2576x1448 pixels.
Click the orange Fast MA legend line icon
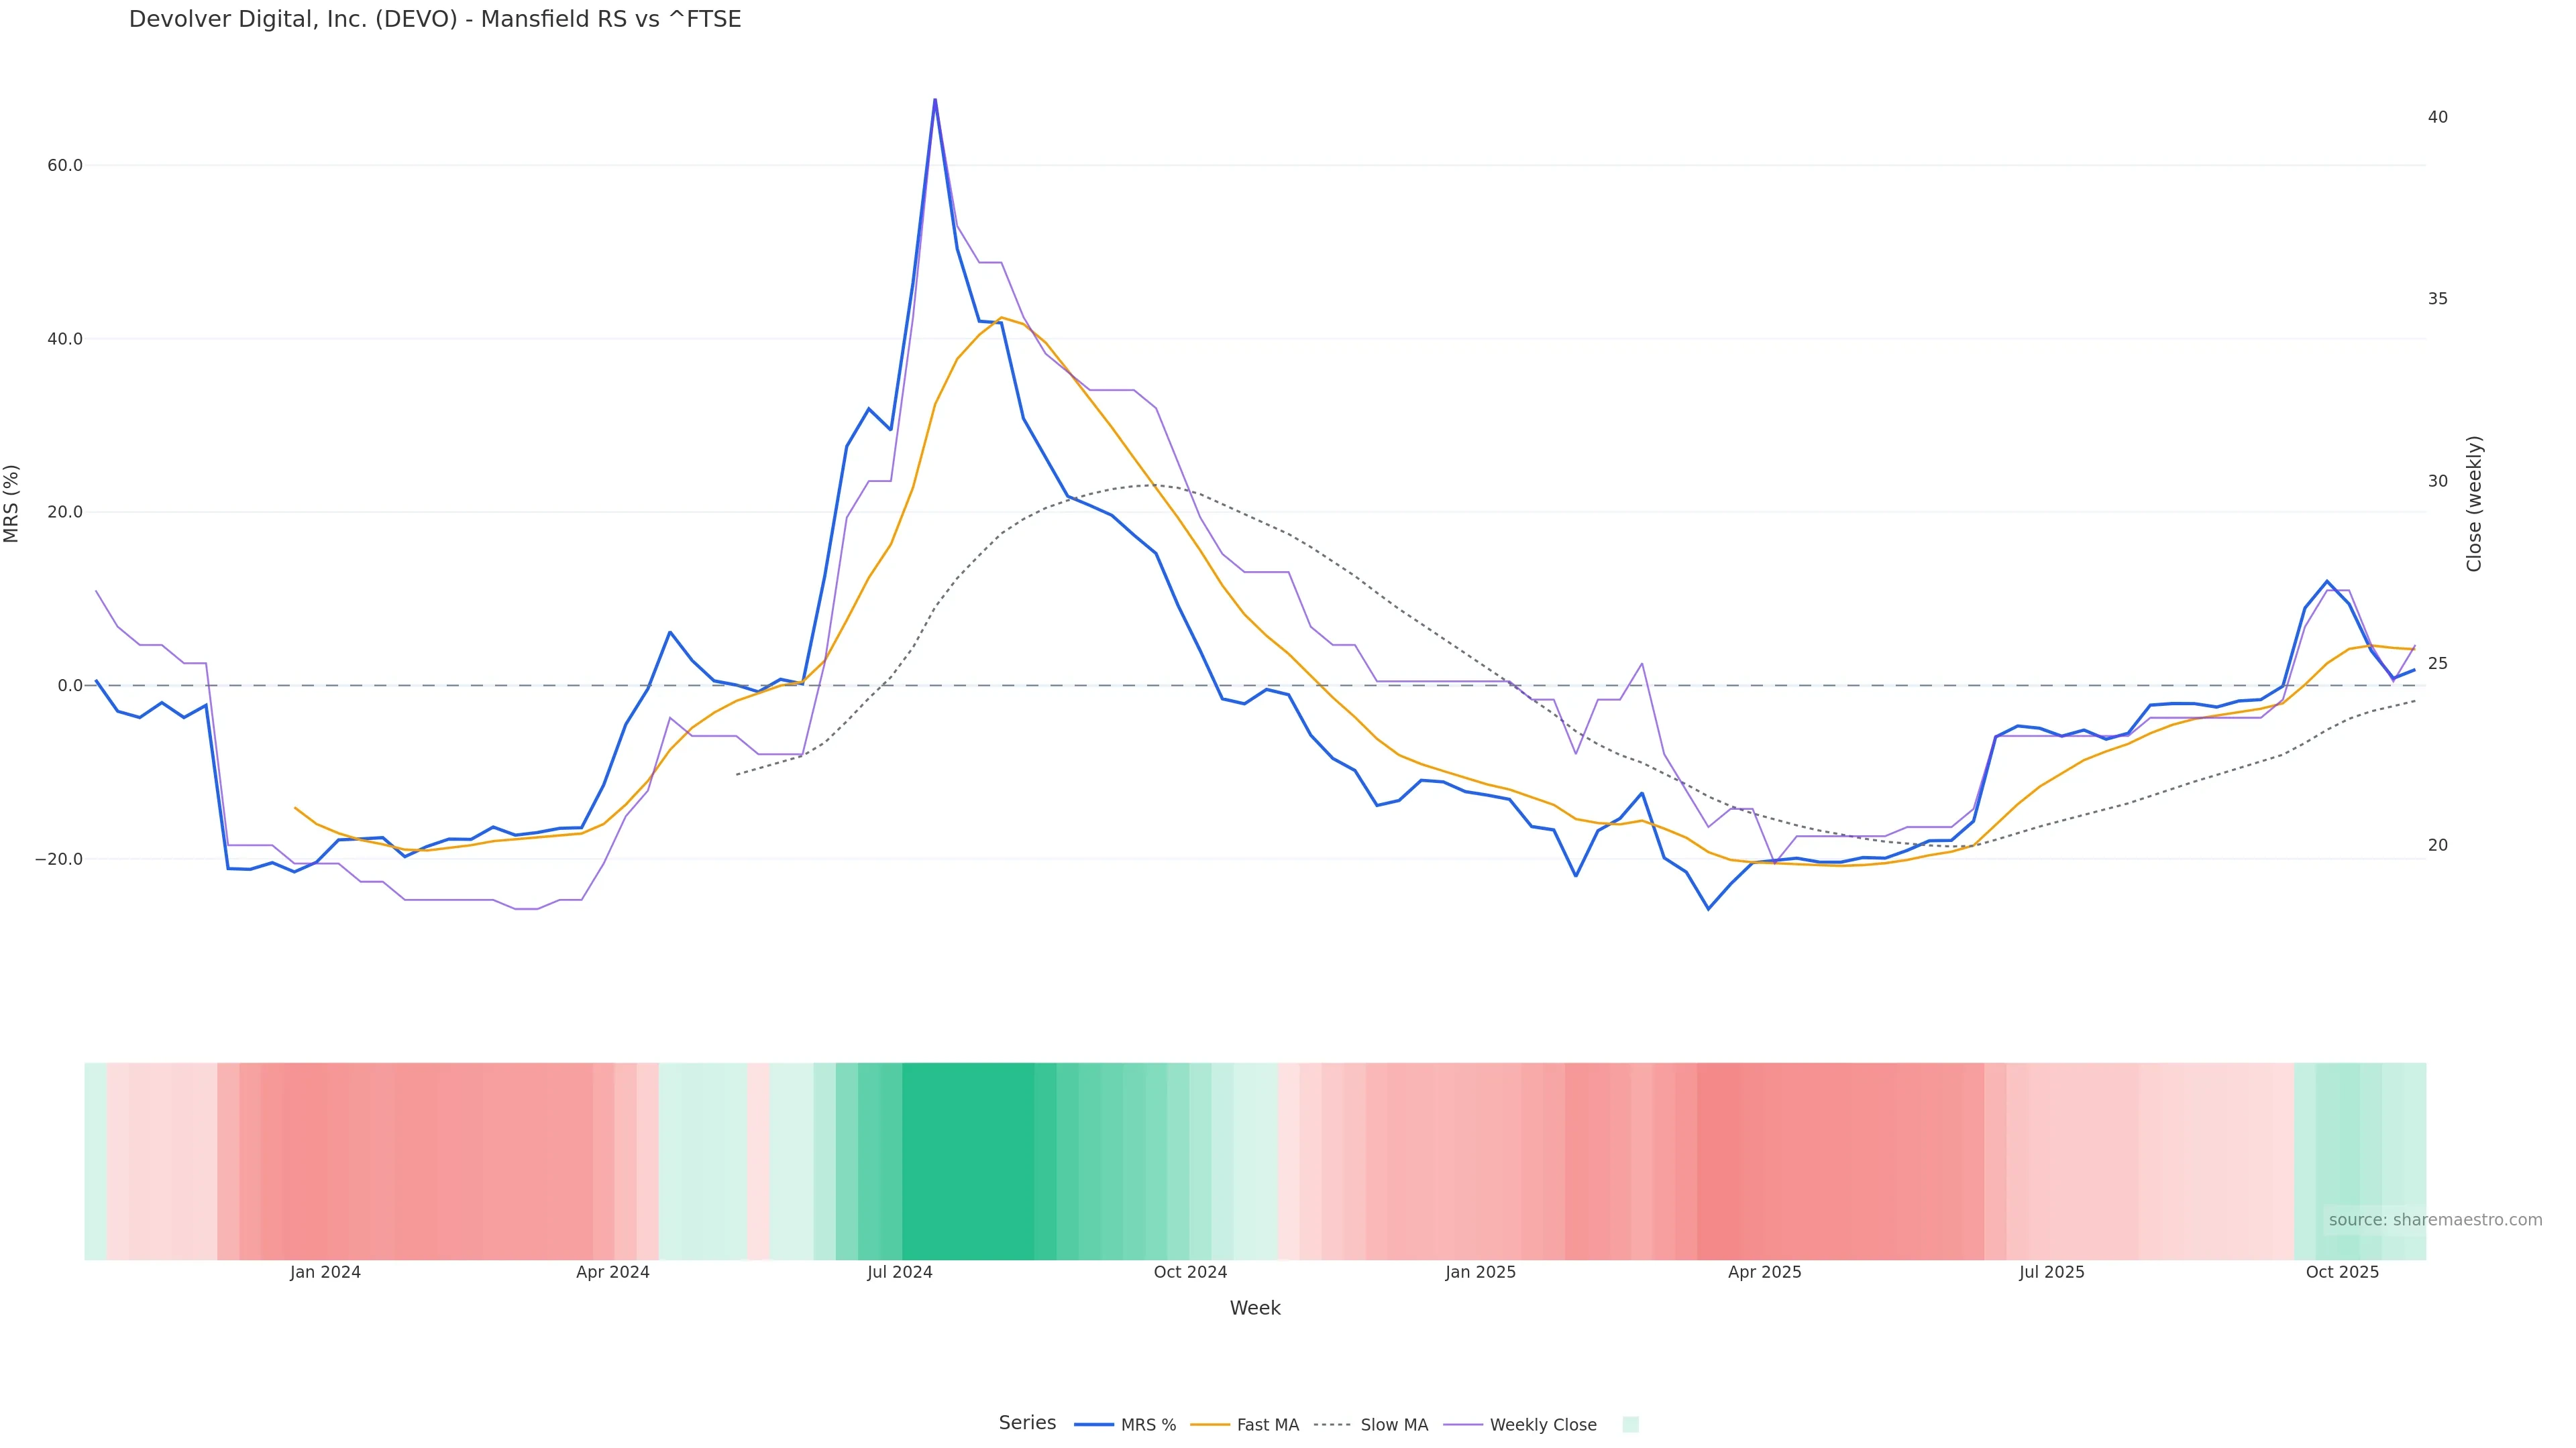pos(1210,1425)
